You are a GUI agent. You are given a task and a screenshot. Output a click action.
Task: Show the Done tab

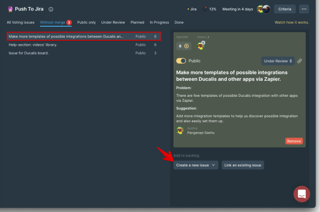179,22
